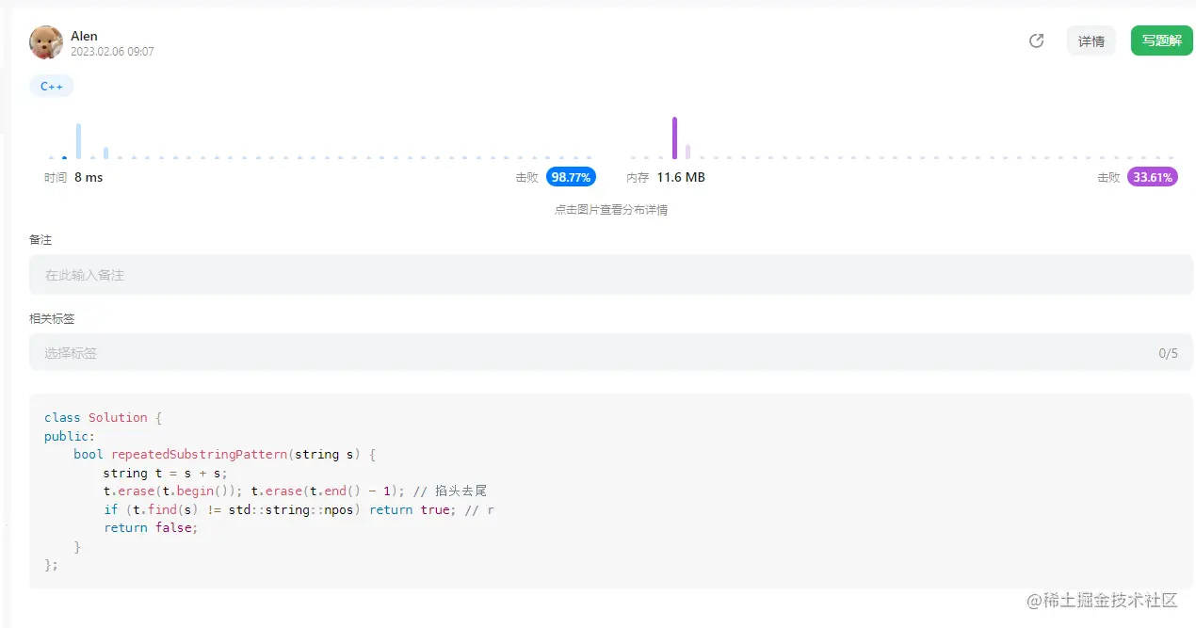The width and height of the screenshot is (1196, 628).
Task: Click the 备注 label
Action: pos(40,240)
